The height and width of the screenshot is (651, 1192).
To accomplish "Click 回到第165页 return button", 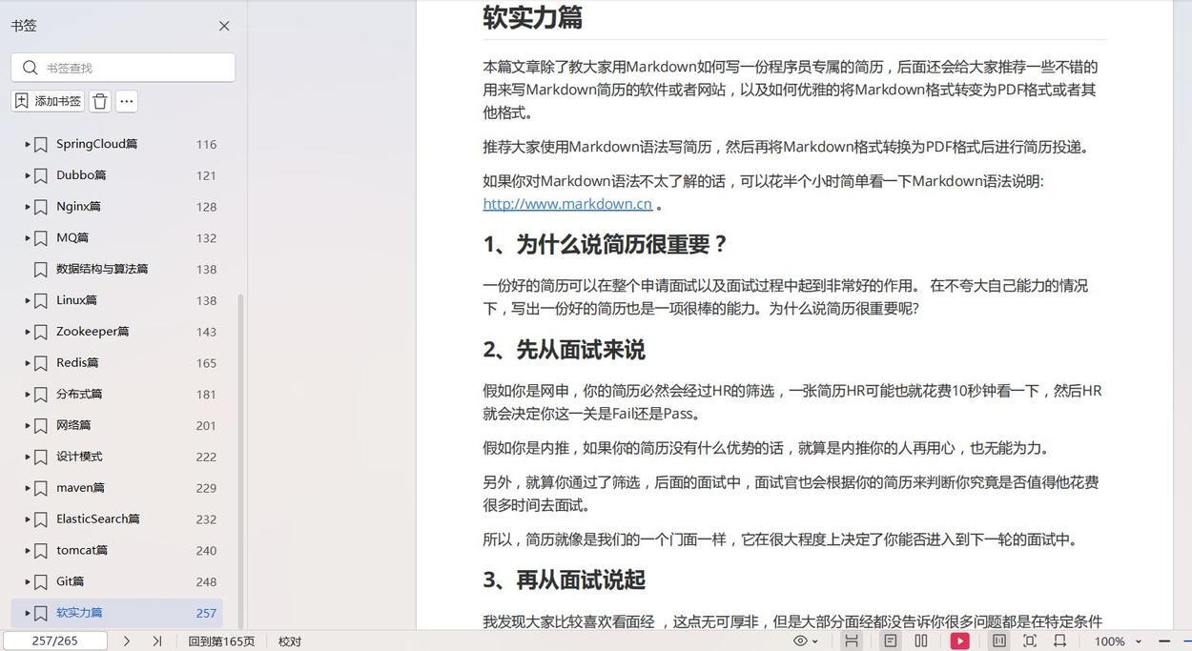I will tap(221, 641).
